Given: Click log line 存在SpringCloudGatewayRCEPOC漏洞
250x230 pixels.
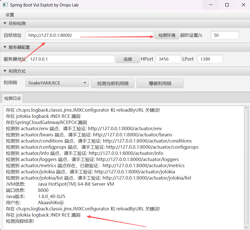Looking at the screenshot, I should click(x=46, y=122).
